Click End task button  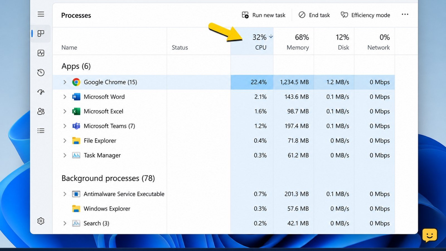[314, 15]
